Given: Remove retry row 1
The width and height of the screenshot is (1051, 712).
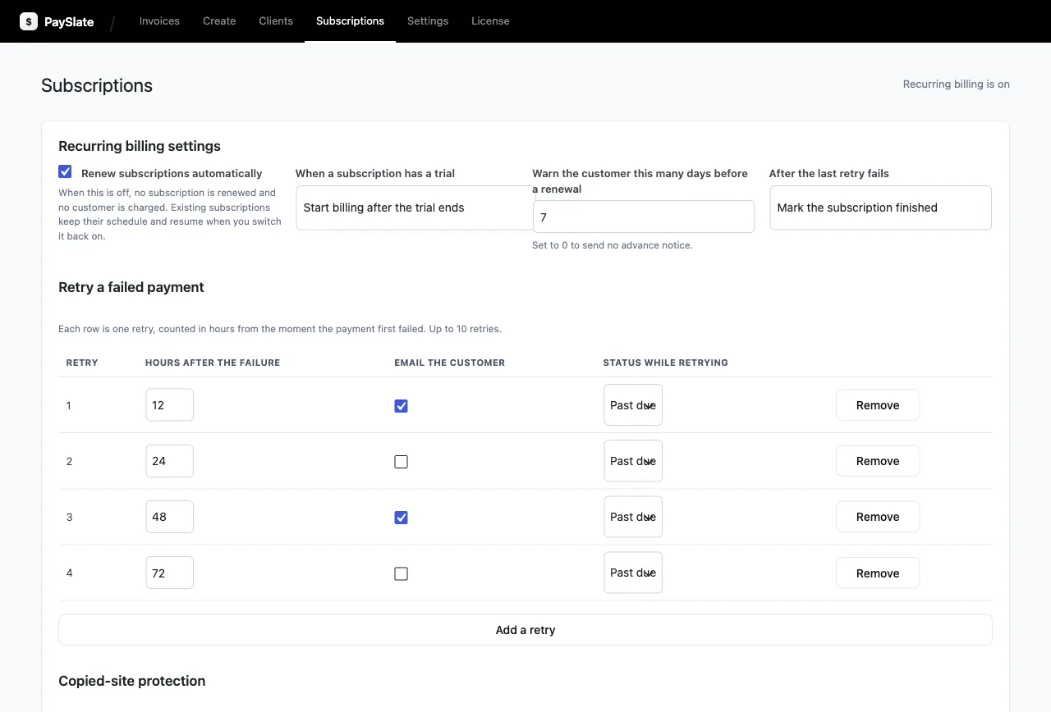Looking at the screenshot, I should 878,405.
